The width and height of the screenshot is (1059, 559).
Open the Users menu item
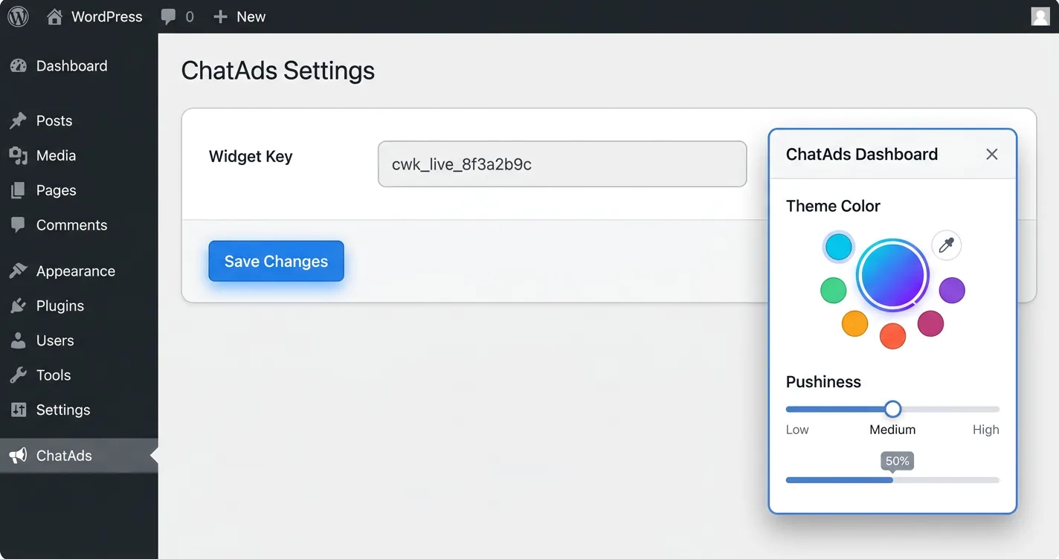(x=79, y=340)
